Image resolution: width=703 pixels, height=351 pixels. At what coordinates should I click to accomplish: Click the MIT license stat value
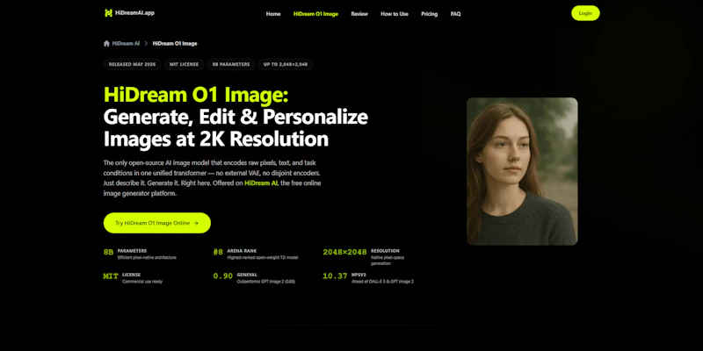(x=111, y=276)
